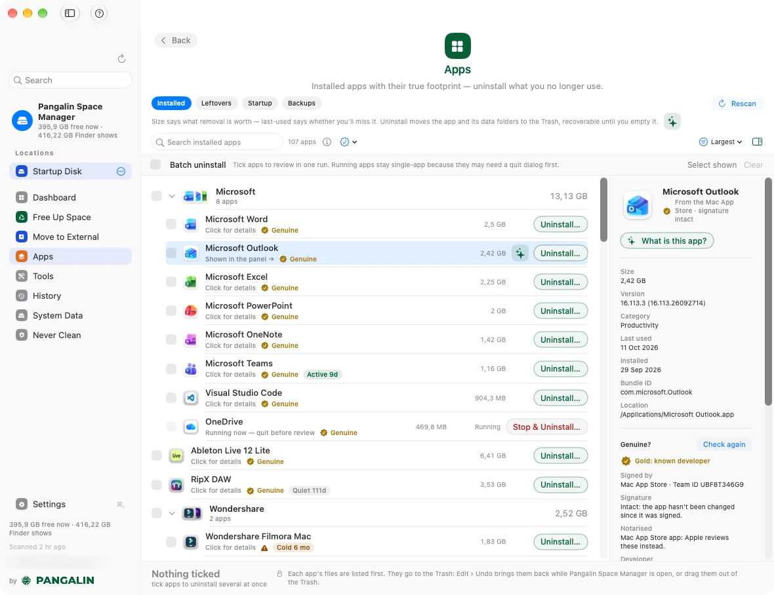Click the sparkle AI icon beside the description
The width and height of the screenshot is (774, 595).
(672, 121)
